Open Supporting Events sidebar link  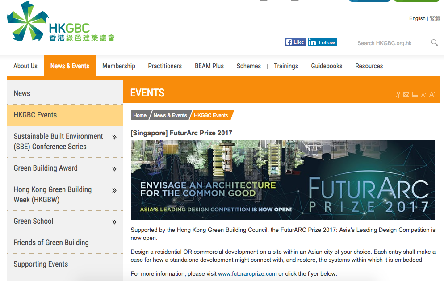(x=41, y=264)
